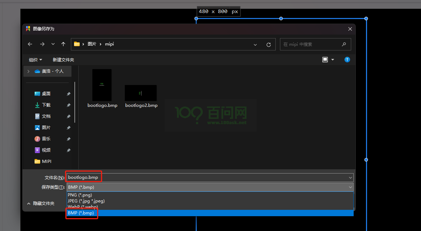Click the forward navigation arrow
Screen dimensions: 421x231
click(42, 44)
